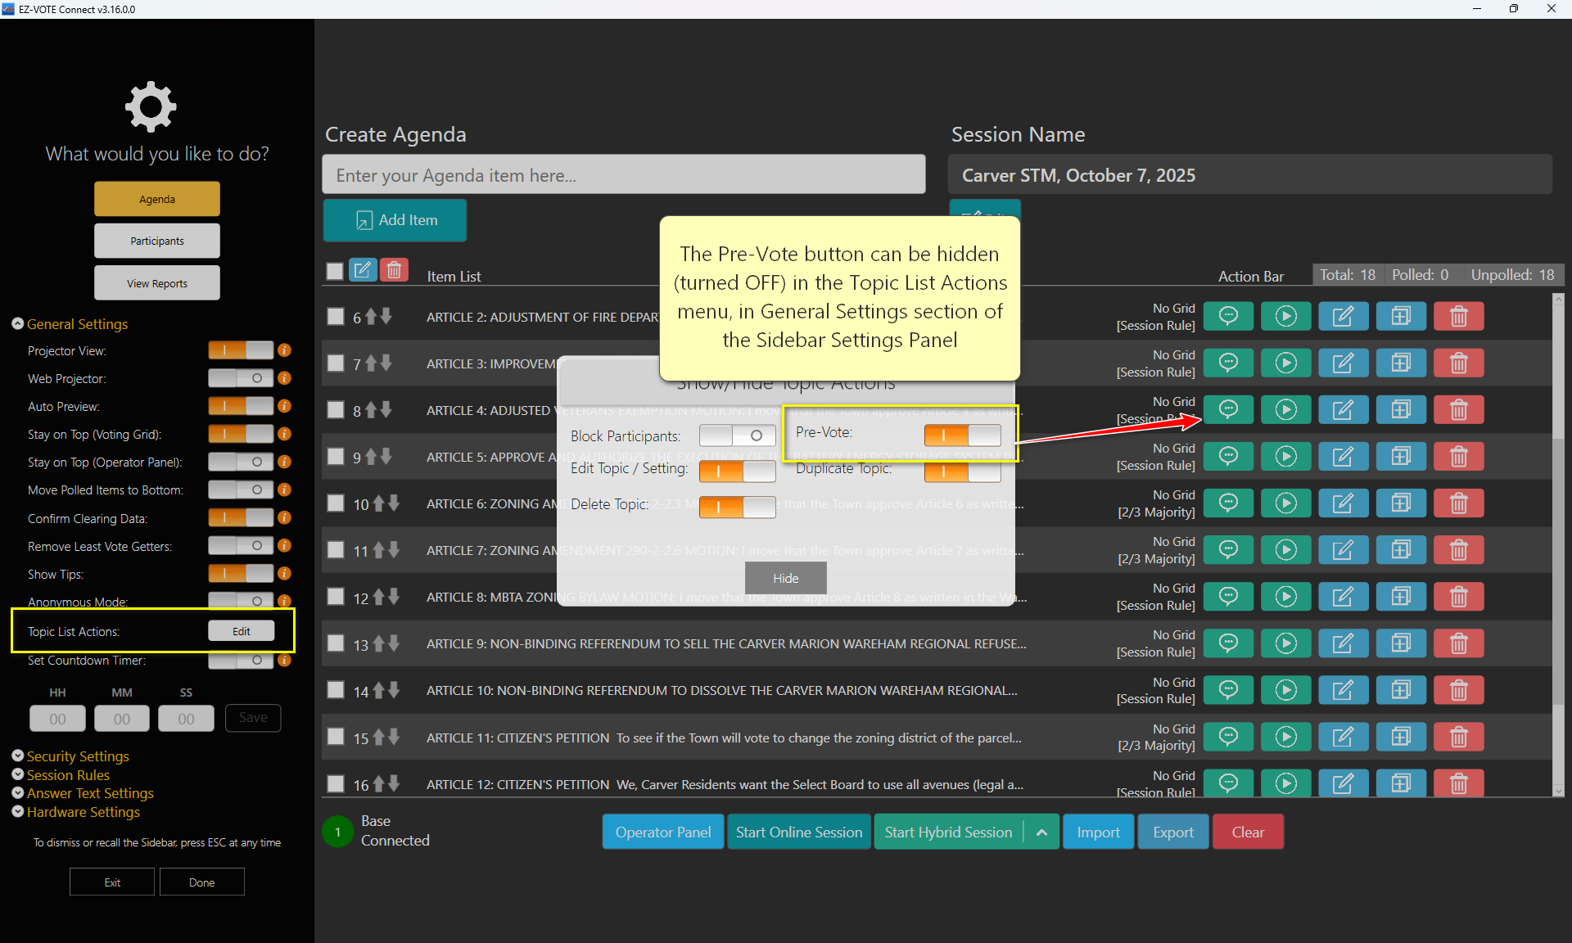Click the duplicate icon for item 10
The height and width of the screenshot is (943, 1572).
point(1401,503)
